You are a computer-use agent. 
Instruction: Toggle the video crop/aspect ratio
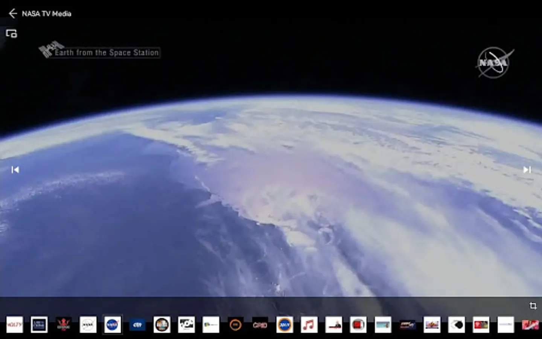(533, 306)
